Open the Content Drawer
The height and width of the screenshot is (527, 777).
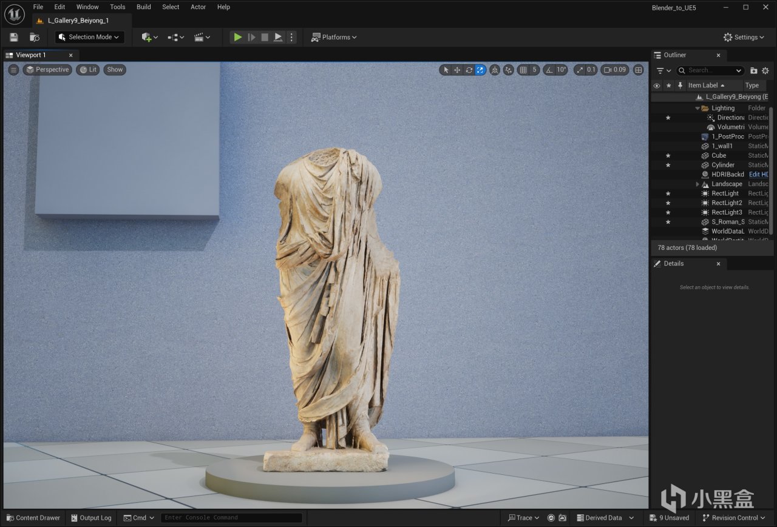tap(33, 518)
